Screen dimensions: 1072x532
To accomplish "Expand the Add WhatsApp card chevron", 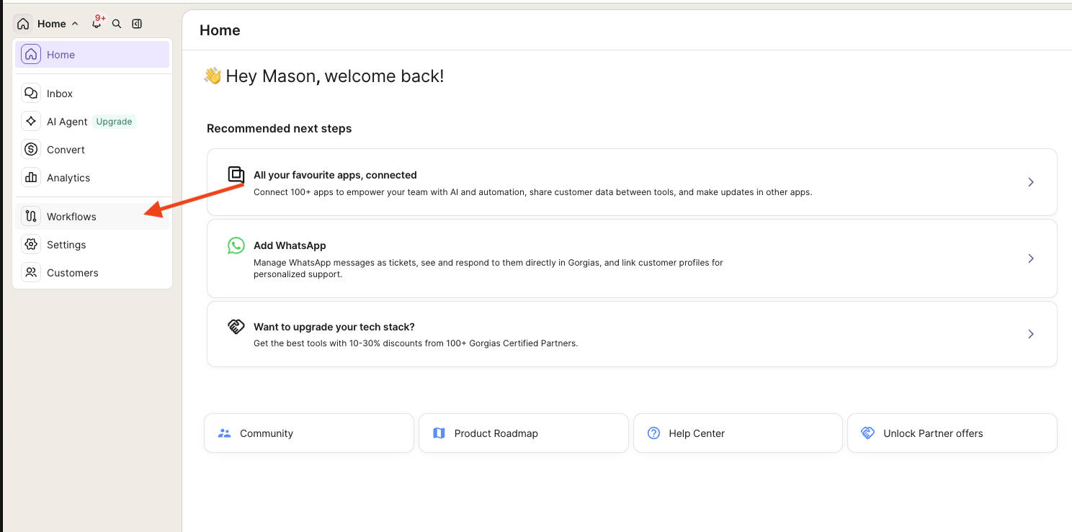I will [x=1031, y=258].
